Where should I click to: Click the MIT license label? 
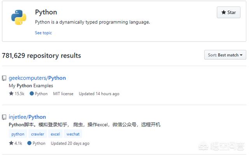coord(63,93)
